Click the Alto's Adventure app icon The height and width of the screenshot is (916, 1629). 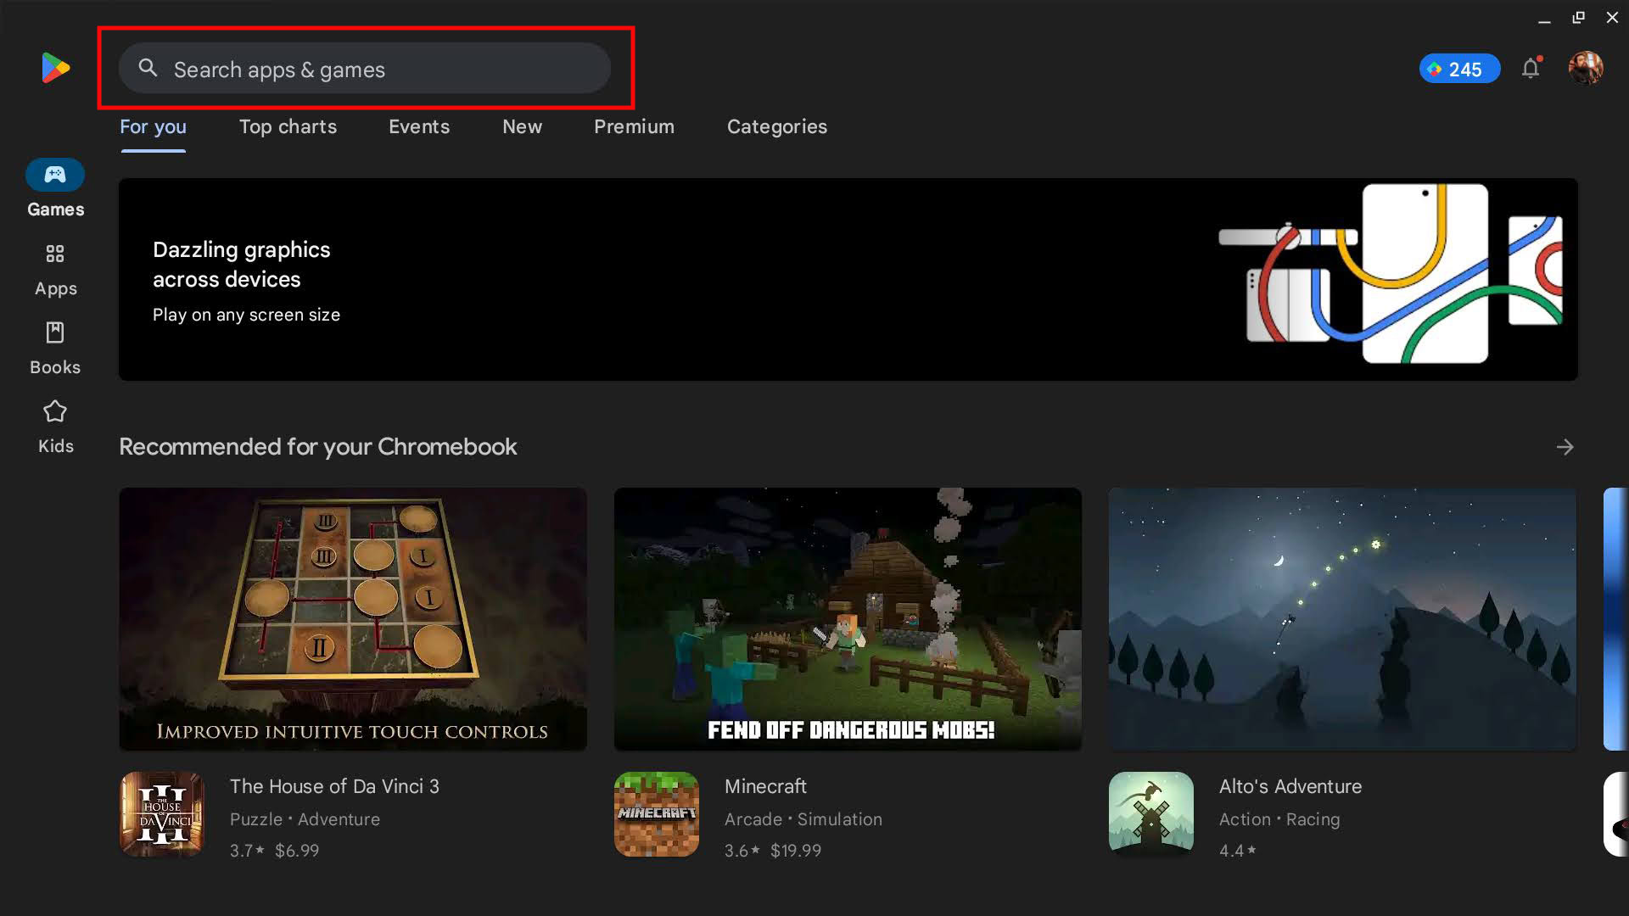point(1150,813)
